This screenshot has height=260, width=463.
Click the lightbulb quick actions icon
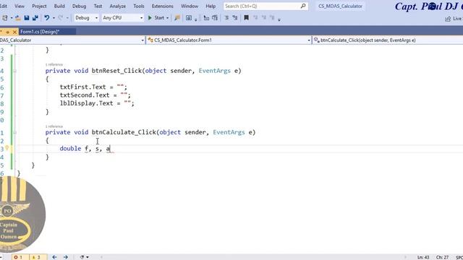[x=7, y=149]
